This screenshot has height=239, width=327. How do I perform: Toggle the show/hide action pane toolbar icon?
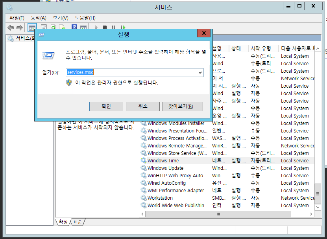[83, 27]
